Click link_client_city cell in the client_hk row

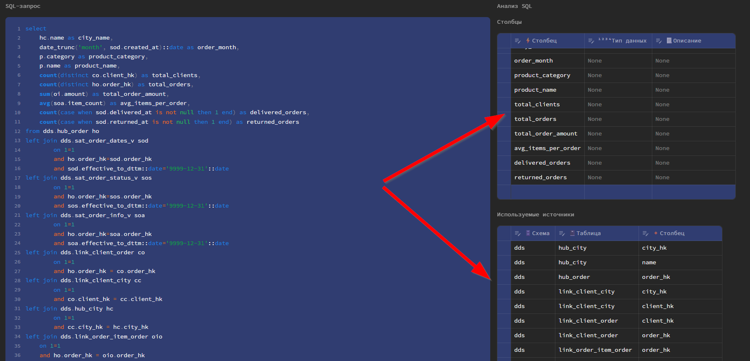[597, 306]
